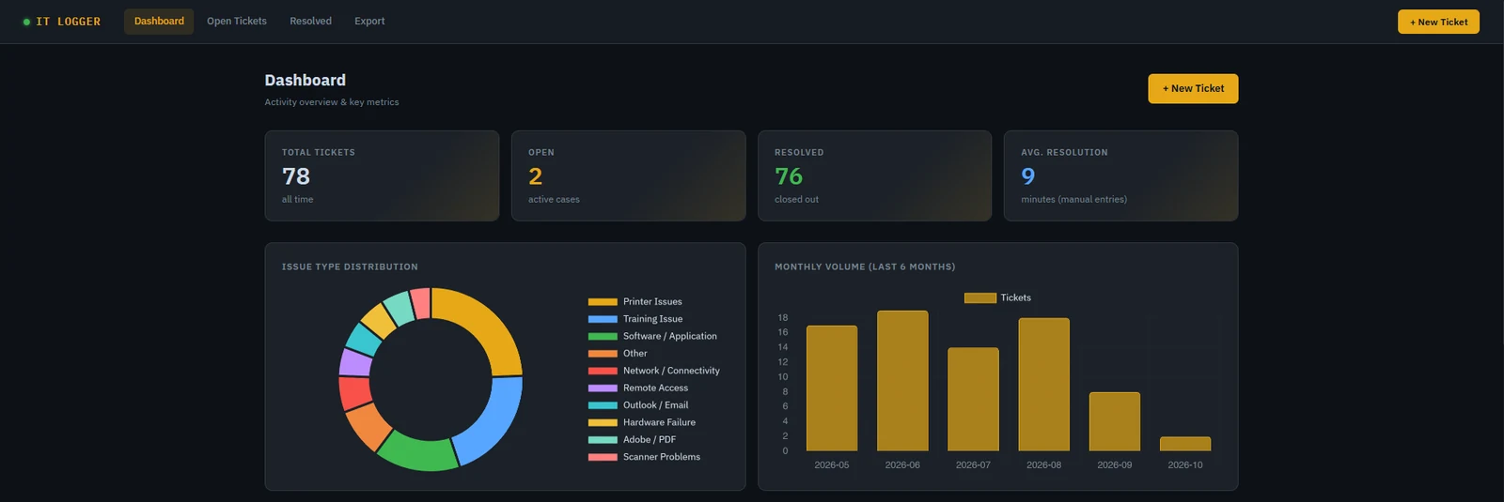Click the short 2026-10 bar

[1185, 444]
